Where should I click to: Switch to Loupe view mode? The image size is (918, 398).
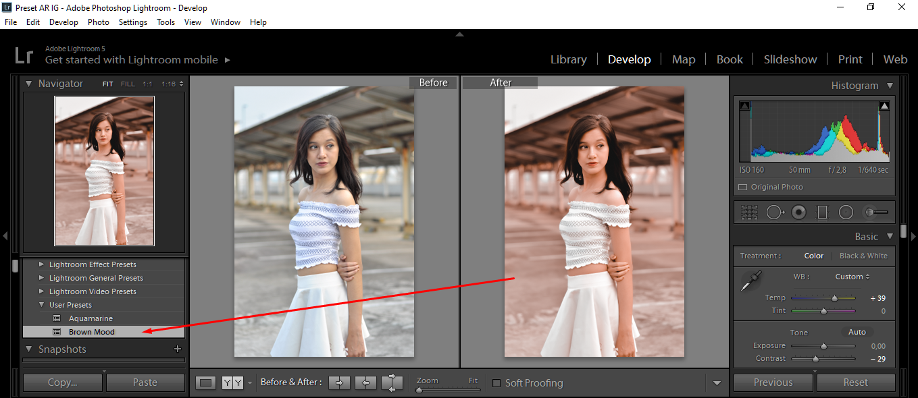click(x=206, y=382)
